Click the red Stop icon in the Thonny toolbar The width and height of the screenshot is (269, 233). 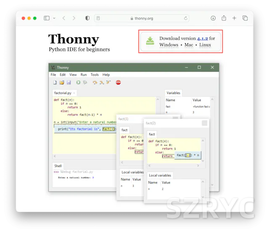point(118,83)
